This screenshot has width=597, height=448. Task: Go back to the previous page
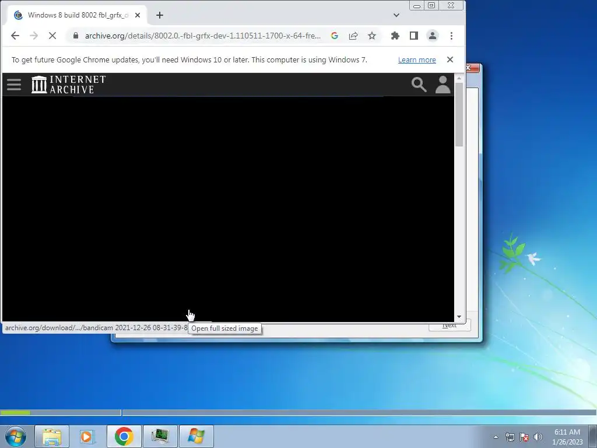click(x=15, y=36)
